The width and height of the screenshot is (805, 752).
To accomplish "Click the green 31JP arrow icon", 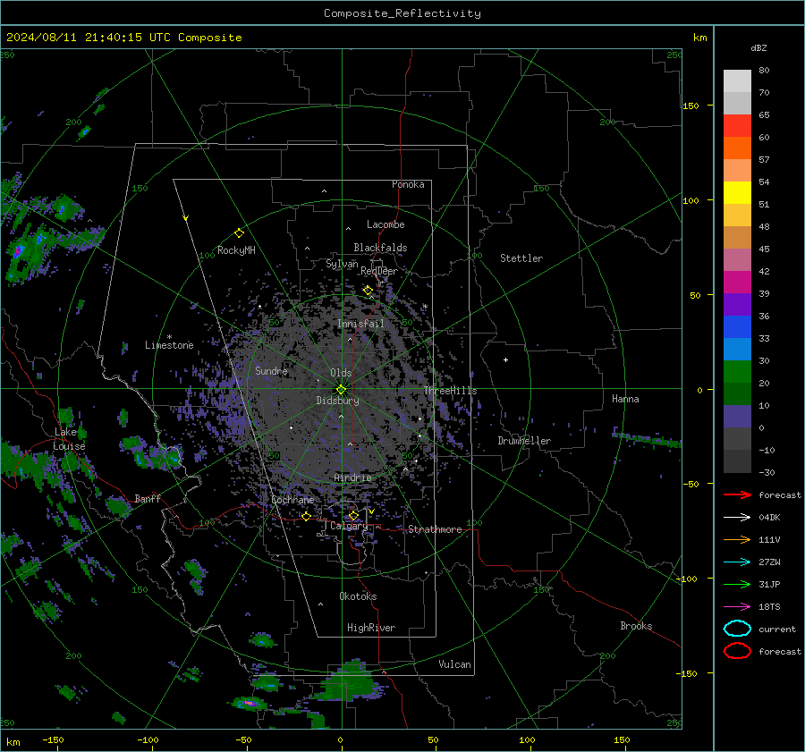I will coord(737,584).
